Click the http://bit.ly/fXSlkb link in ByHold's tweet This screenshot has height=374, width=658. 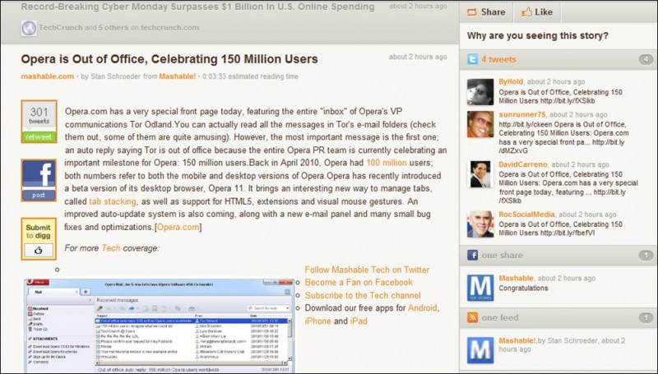tap(568, 100)
